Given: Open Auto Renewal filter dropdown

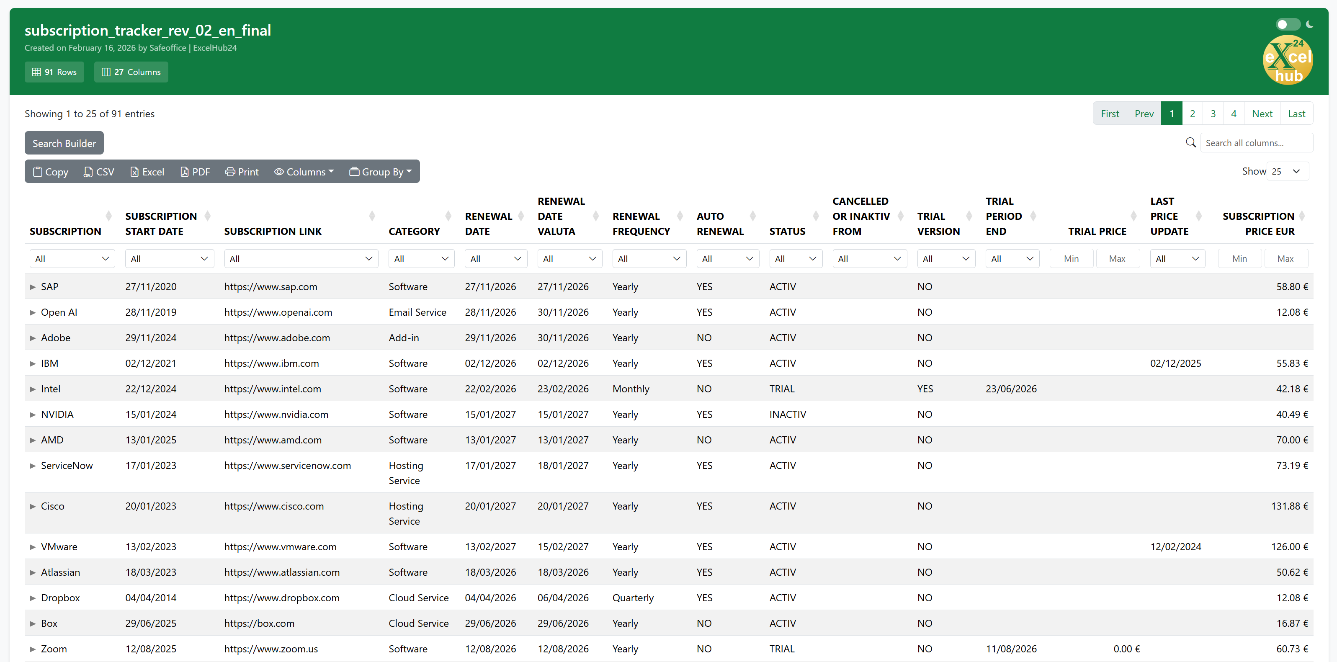Looking at the screenshot, I should (728, 259).
